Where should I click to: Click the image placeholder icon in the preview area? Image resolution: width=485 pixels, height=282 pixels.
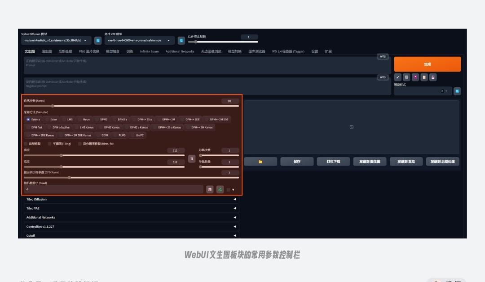[351, 127]
